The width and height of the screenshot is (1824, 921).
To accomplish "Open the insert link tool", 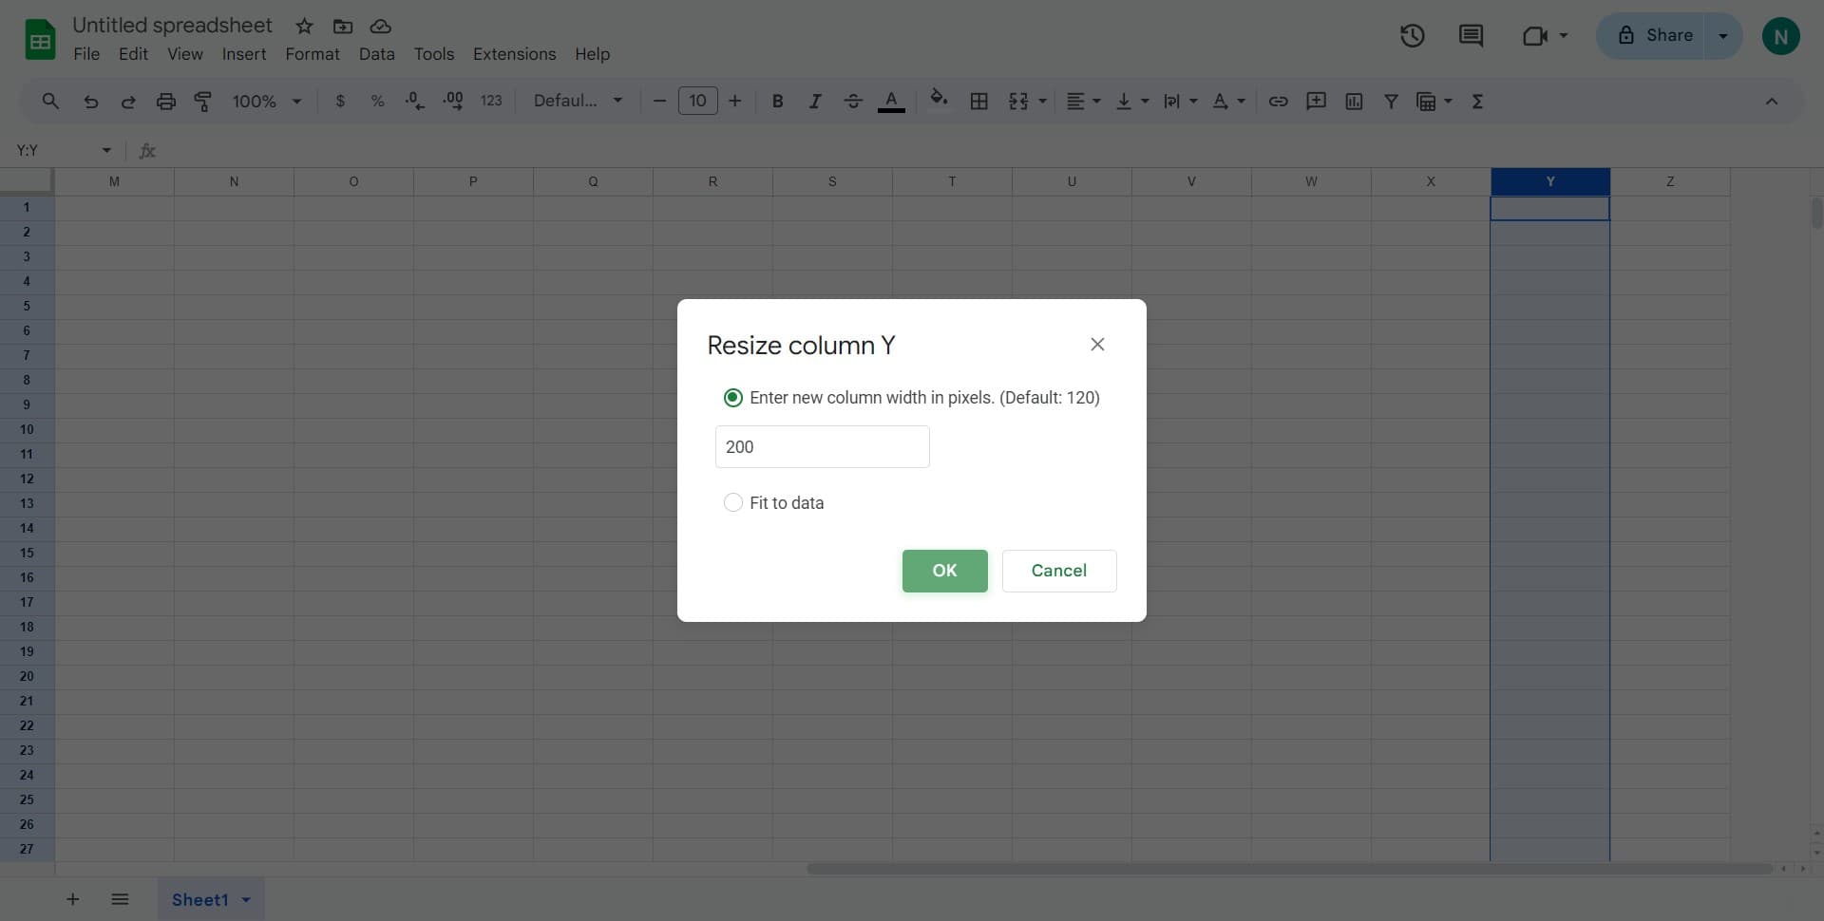I will (1278, 101).
